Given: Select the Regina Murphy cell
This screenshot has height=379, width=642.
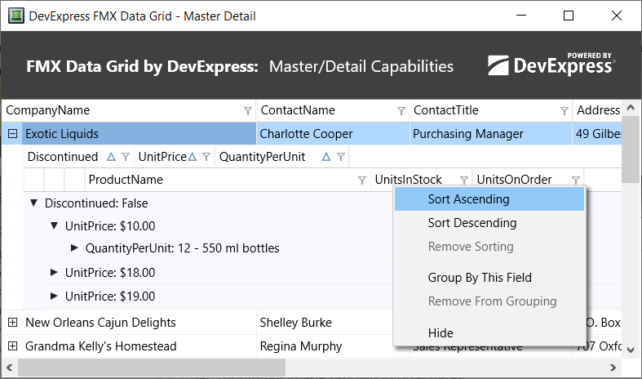Looking at the screenshot, I should (325, 346).
